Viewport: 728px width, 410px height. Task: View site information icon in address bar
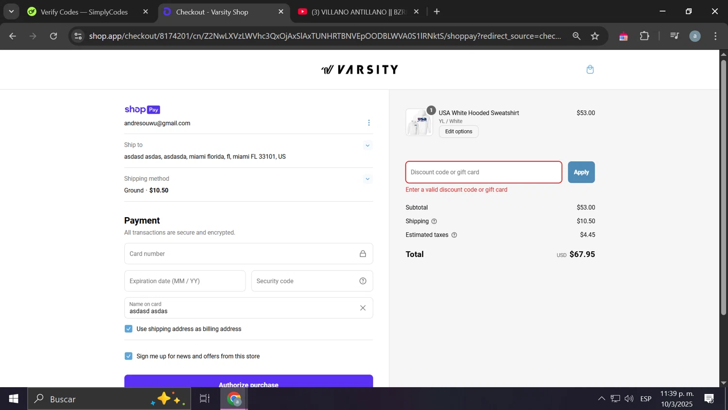78,36
